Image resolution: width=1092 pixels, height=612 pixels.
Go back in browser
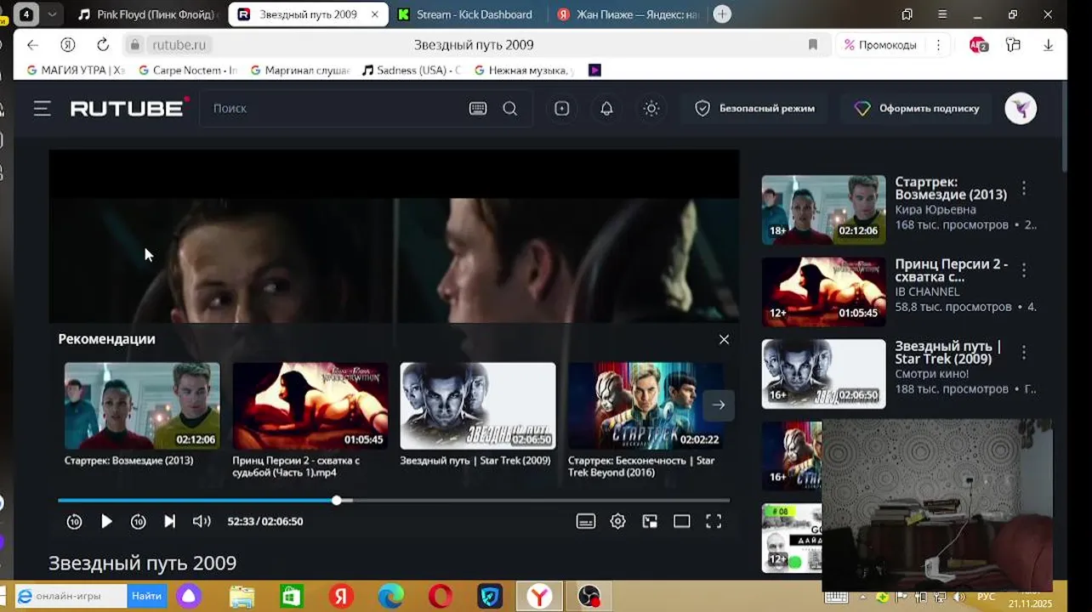(32, 45)
